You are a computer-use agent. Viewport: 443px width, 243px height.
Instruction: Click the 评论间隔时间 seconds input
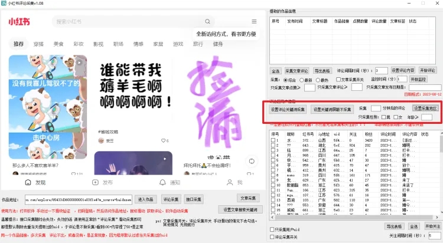[x=382, y=71]
